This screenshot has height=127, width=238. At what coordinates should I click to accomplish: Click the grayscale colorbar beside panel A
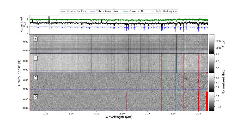(x=211, y=44)
